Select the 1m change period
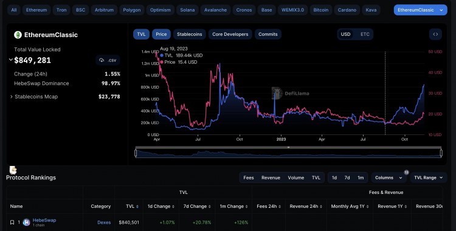The image size is (456, 231). pos(361,178)
